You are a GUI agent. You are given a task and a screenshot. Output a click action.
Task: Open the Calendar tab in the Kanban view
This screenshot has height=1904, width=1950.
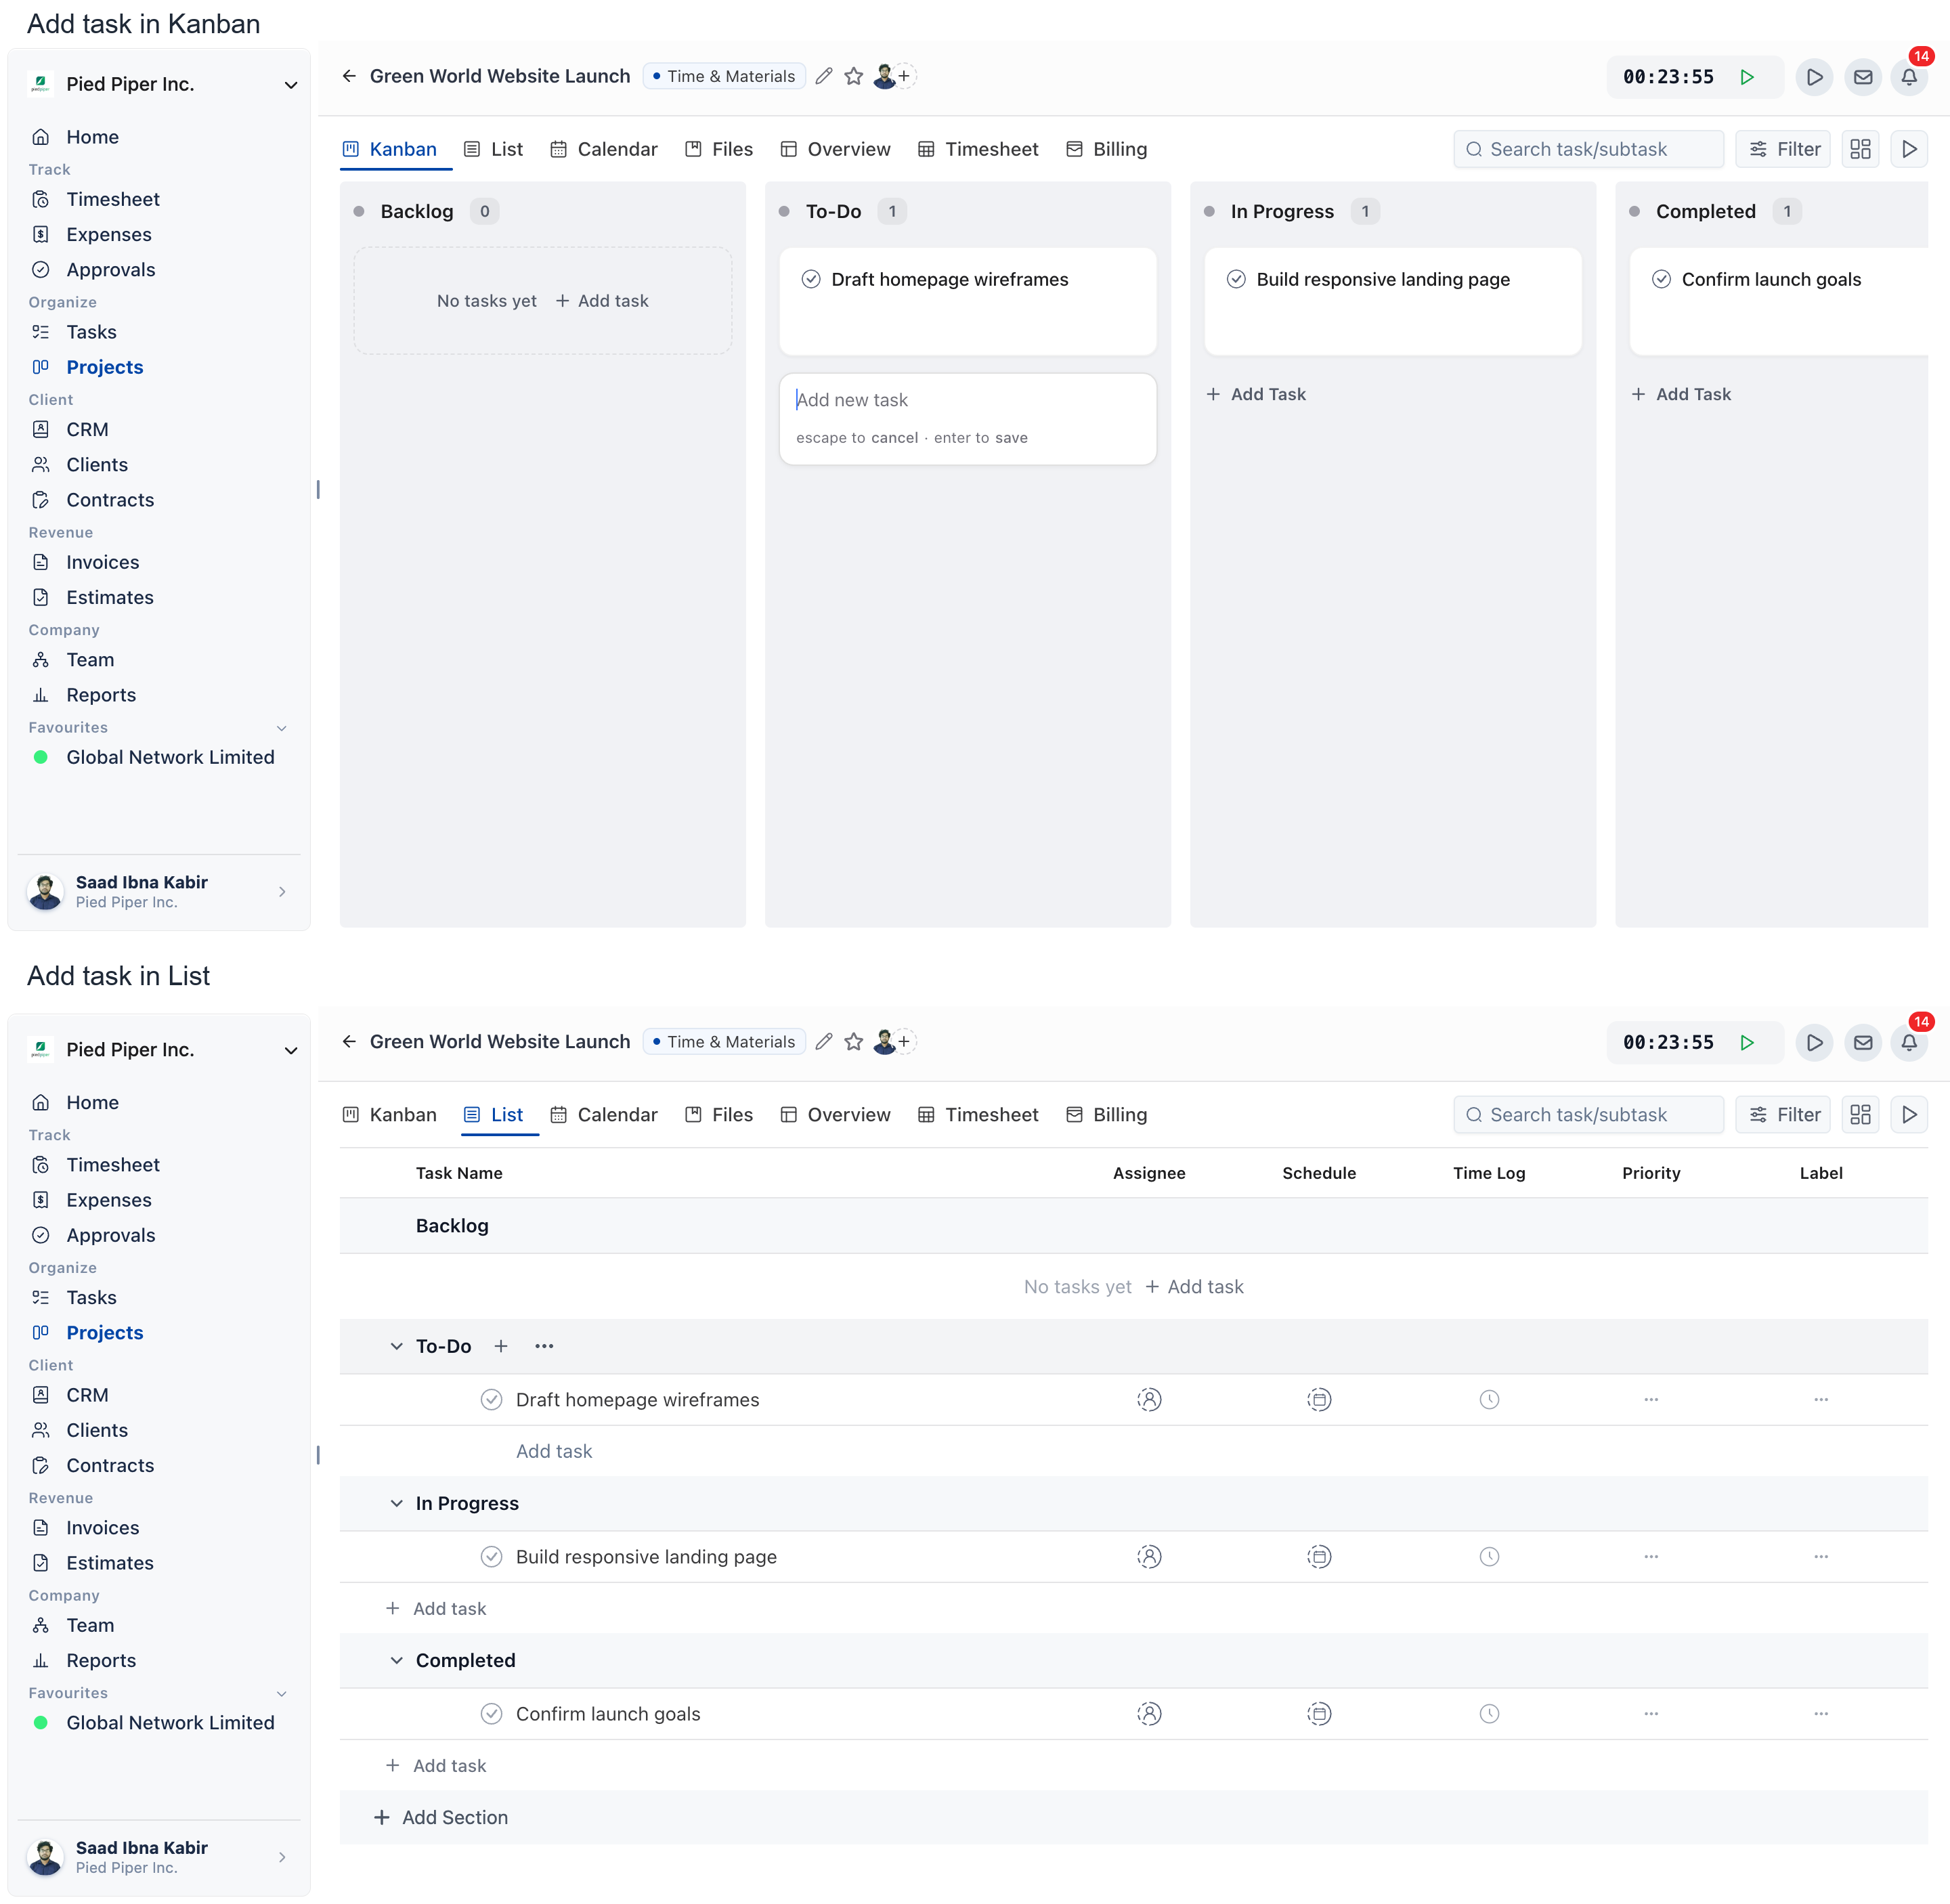[x=604, y=149]
